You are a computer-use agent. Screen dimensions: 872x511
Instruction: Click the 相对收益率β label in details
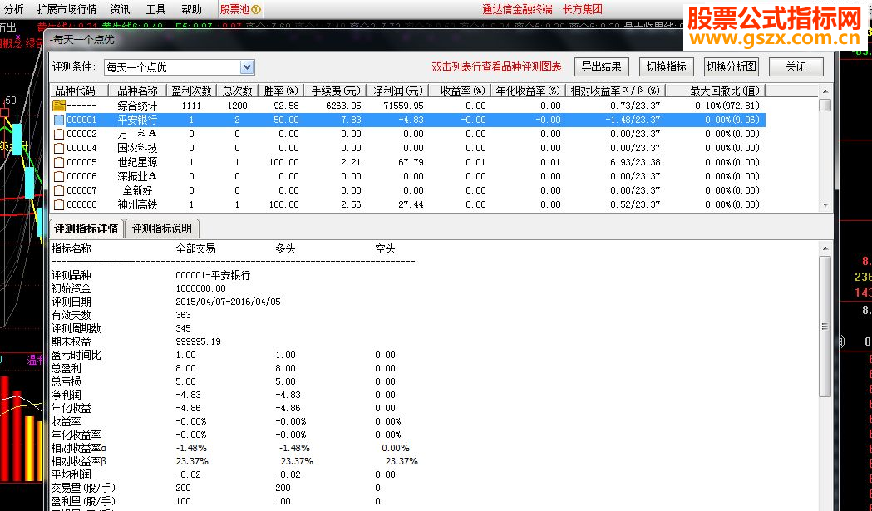coord(78,461)
